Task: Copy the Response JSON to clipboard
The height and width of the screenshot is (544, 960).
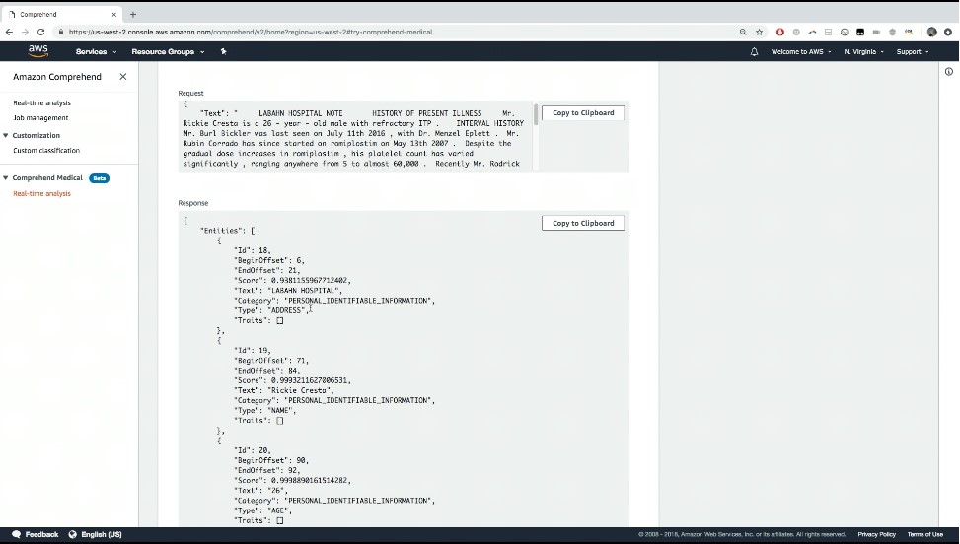Action: pyautogui.click(x=583, y=223)
